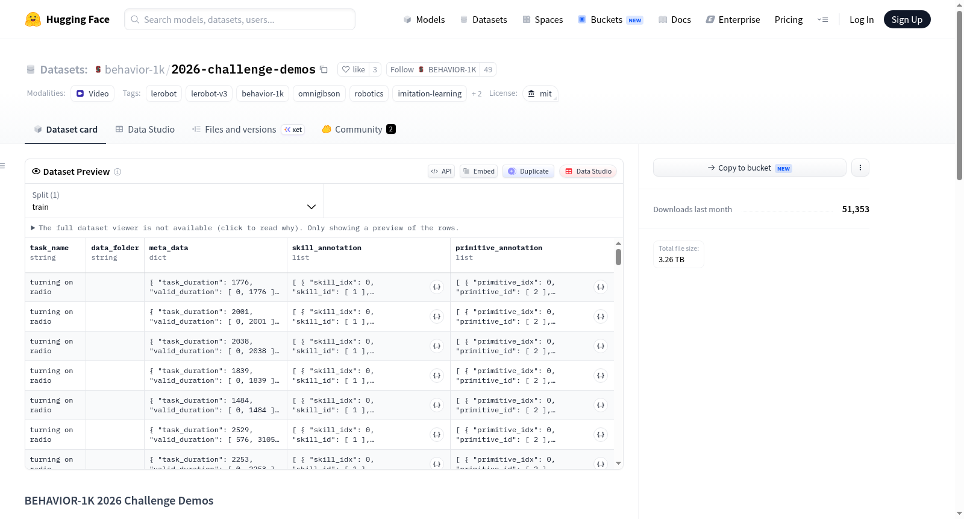Expand skill_annotation cell in the 1484 duration row
Image resolution: width=964 pixels, height=519 pixels.
[437, 405]
